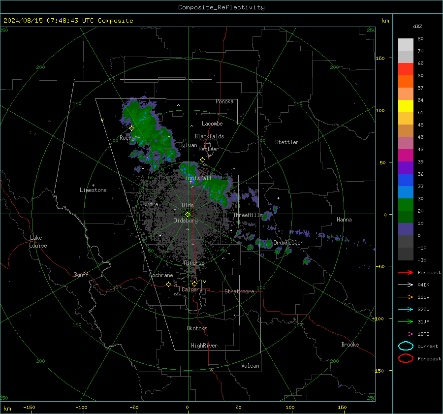Click the Ponoka map label
The image size is (443, 414).
pyautogui.click(x=224, y=101)
